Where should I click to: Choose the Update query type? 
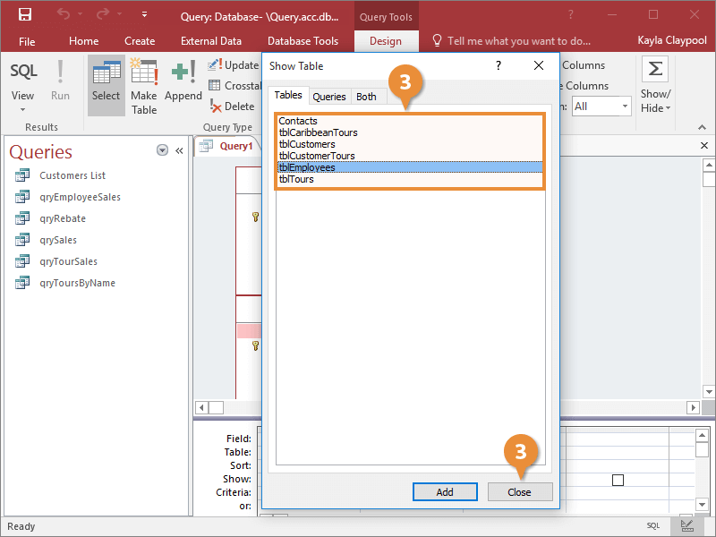click(x=234, y=64)
